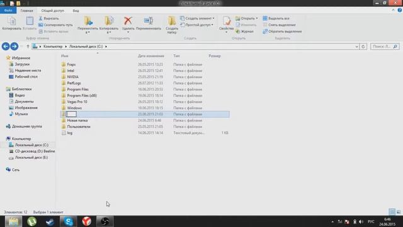Collapse the ribbon with chevron
Viewport: 403px width, 227px height.
click(x=393, y=10)
